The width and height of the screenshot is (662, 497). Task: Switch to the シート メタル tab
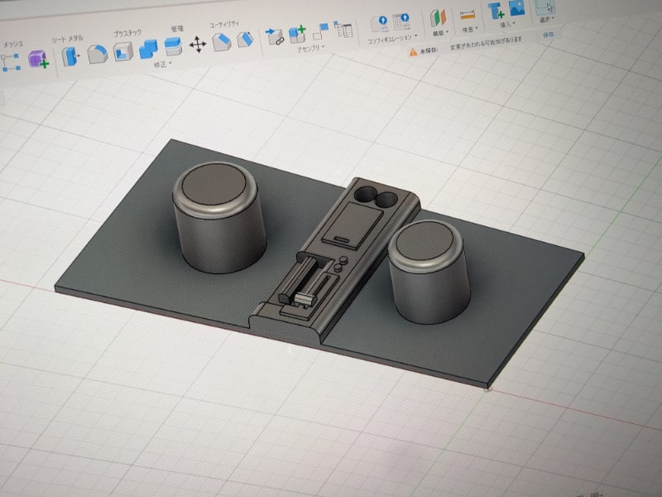click(x=68, y=38)
